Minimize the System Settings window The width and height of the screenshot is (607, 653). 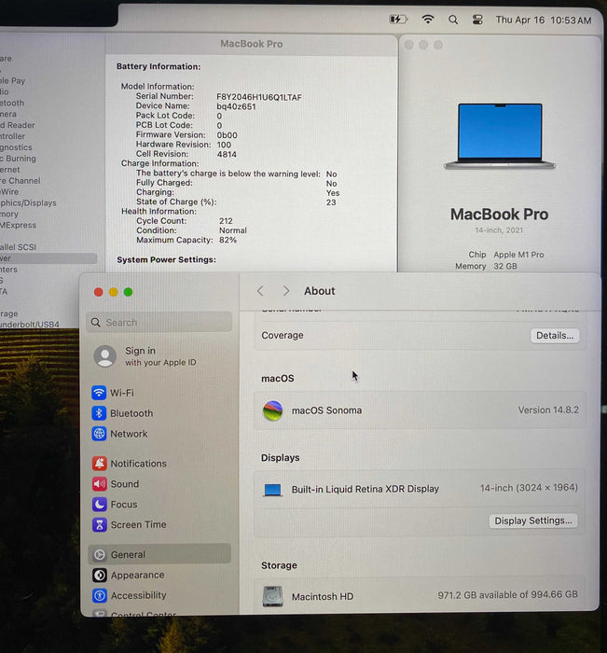(x=113, y=292)
